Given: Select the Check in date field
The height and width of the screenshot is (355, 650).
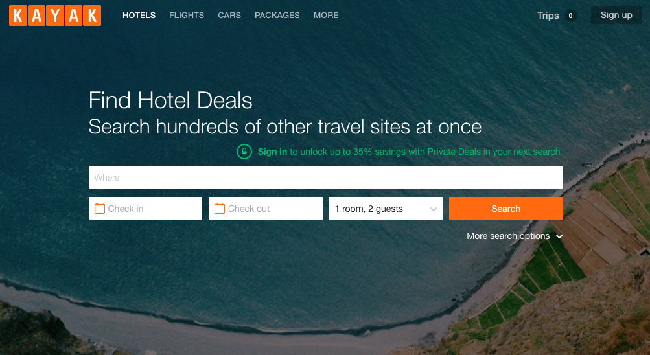Looking at the screenshot, I should pos(146,209).
